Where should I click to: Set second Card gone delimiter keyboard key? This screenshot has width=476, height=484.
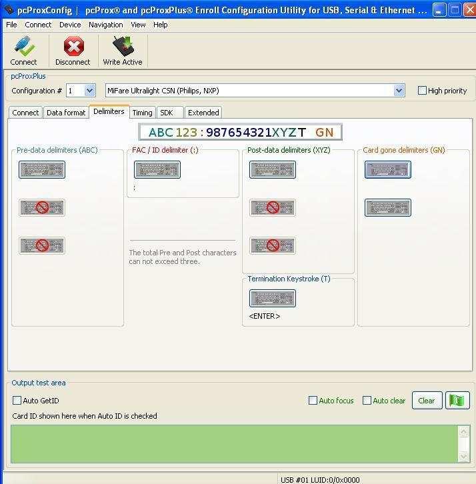388,208
